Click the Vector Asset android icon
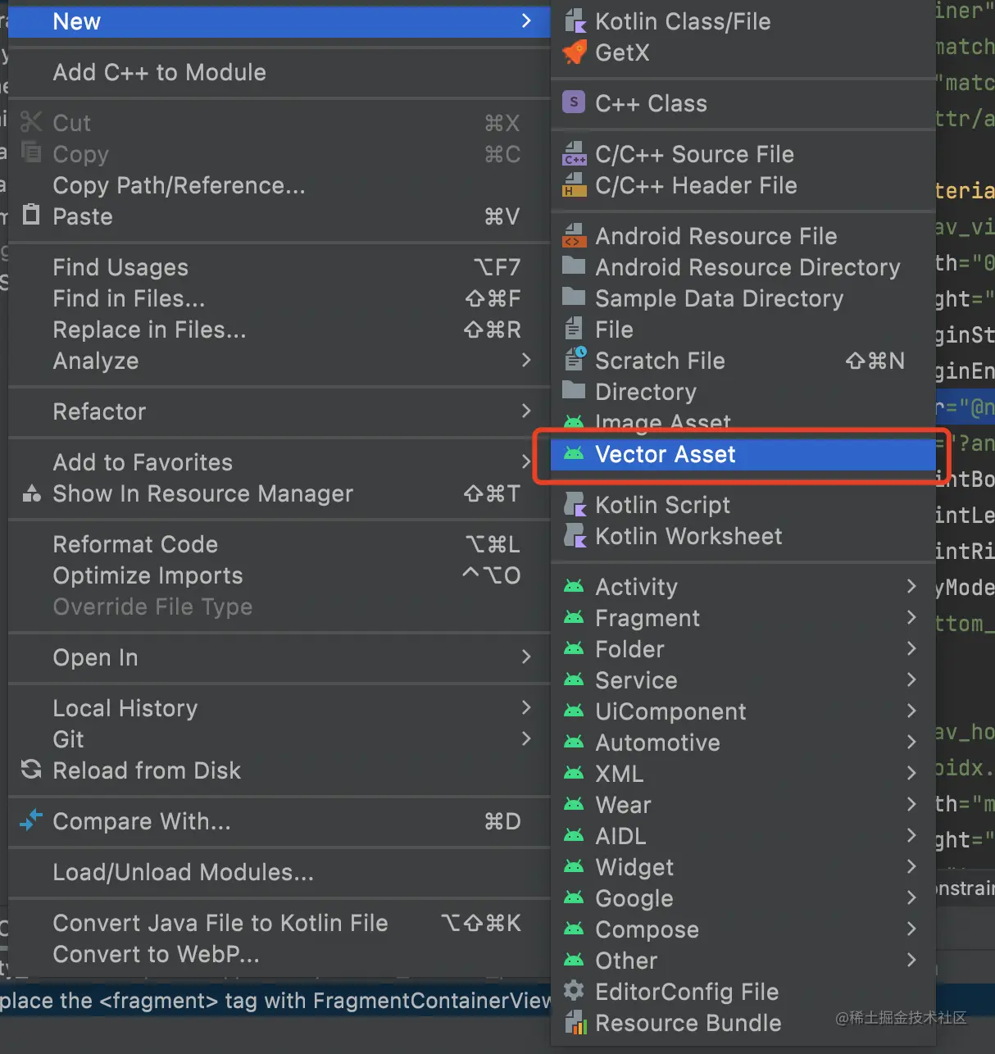 pyautogui.click(x=574, y=453)
